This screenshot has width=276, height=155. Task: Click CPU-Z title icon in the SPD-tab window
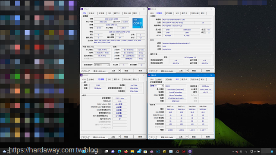pos(149,75)
